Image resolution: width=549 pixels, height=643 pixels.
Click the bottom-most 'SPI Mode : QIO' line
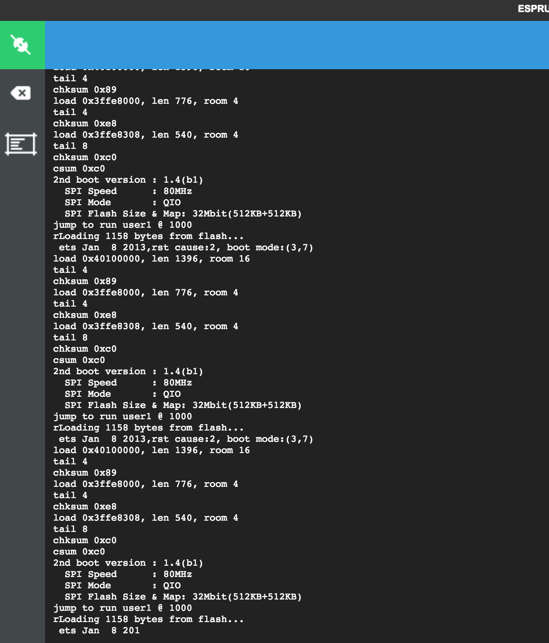123,585
